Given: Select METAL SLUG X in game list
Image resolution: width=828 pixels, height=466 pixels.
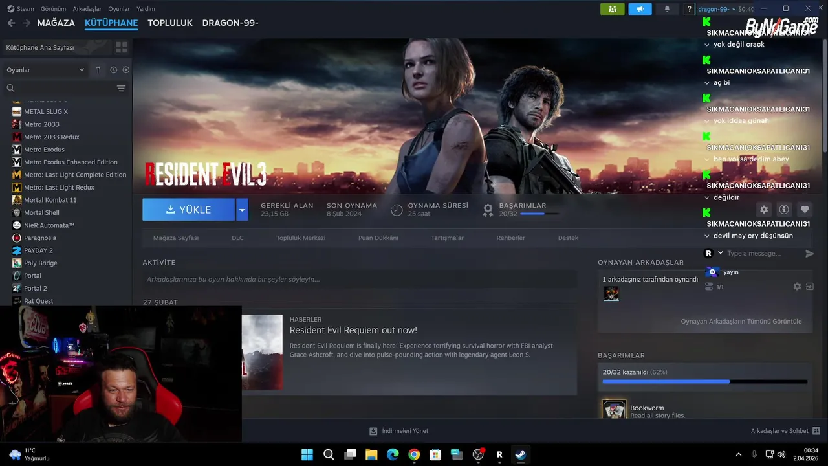Looking at the screenshot, I should point(46,111).
